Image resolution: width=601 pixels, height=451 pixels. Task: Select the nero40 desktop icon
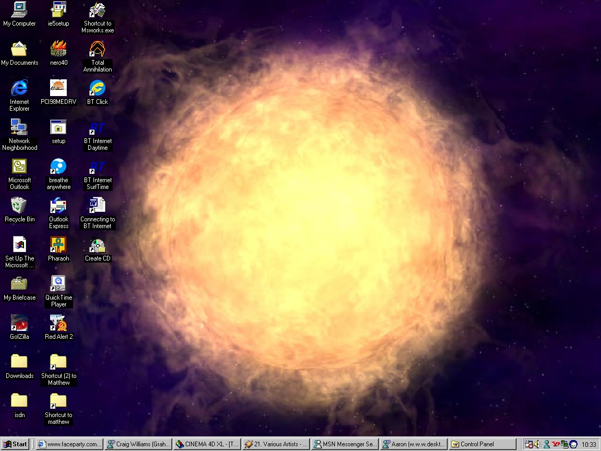[58, 50]
